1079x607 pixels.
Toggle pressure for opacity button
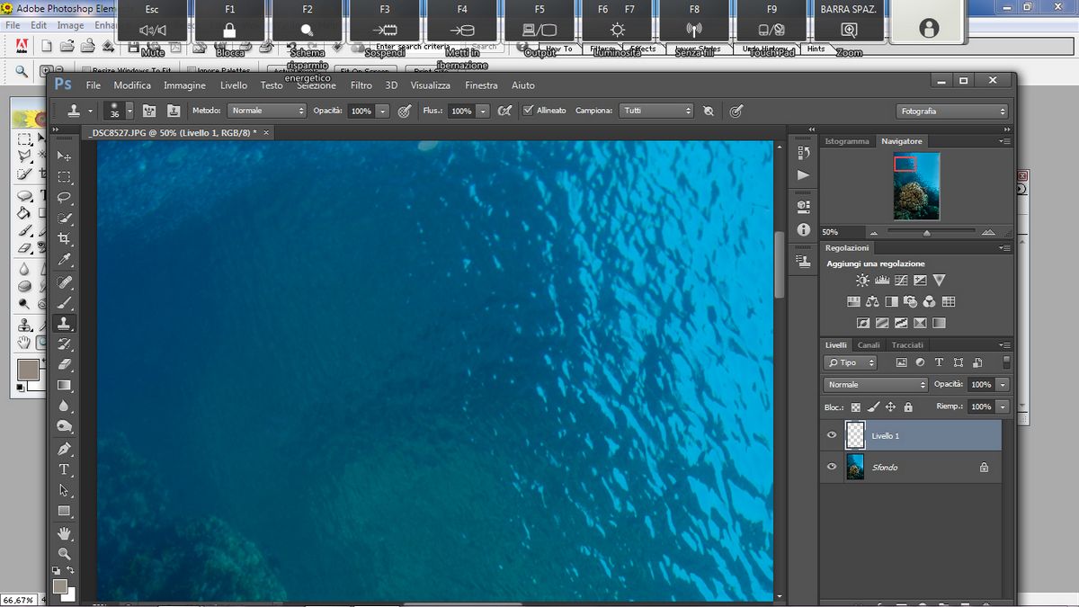coord(405,111)
